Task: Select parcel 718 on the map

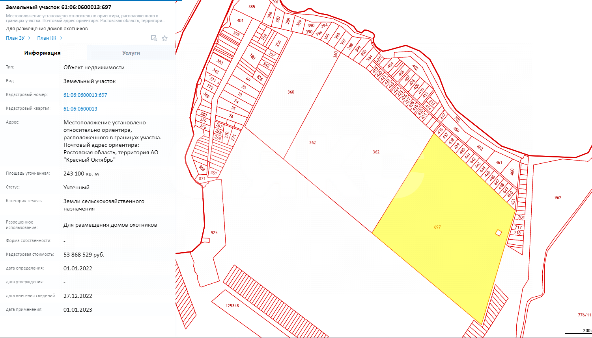Action: coord(517,233)
